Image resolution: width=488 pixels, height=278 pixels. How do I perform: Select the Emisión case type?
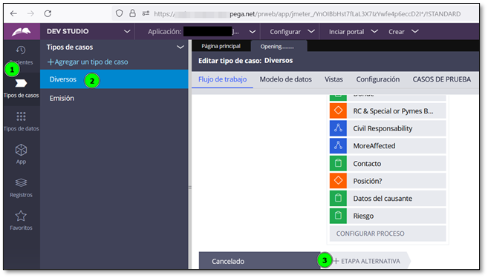click(x=114, y=98)
